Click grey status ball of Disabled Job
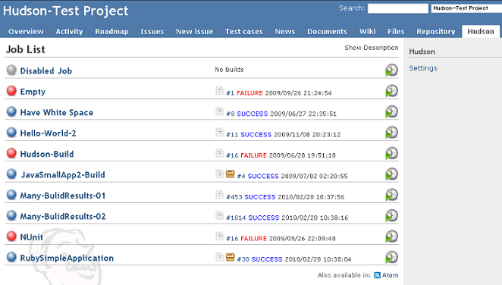This screenshot has width=502, height=285. 11,70
